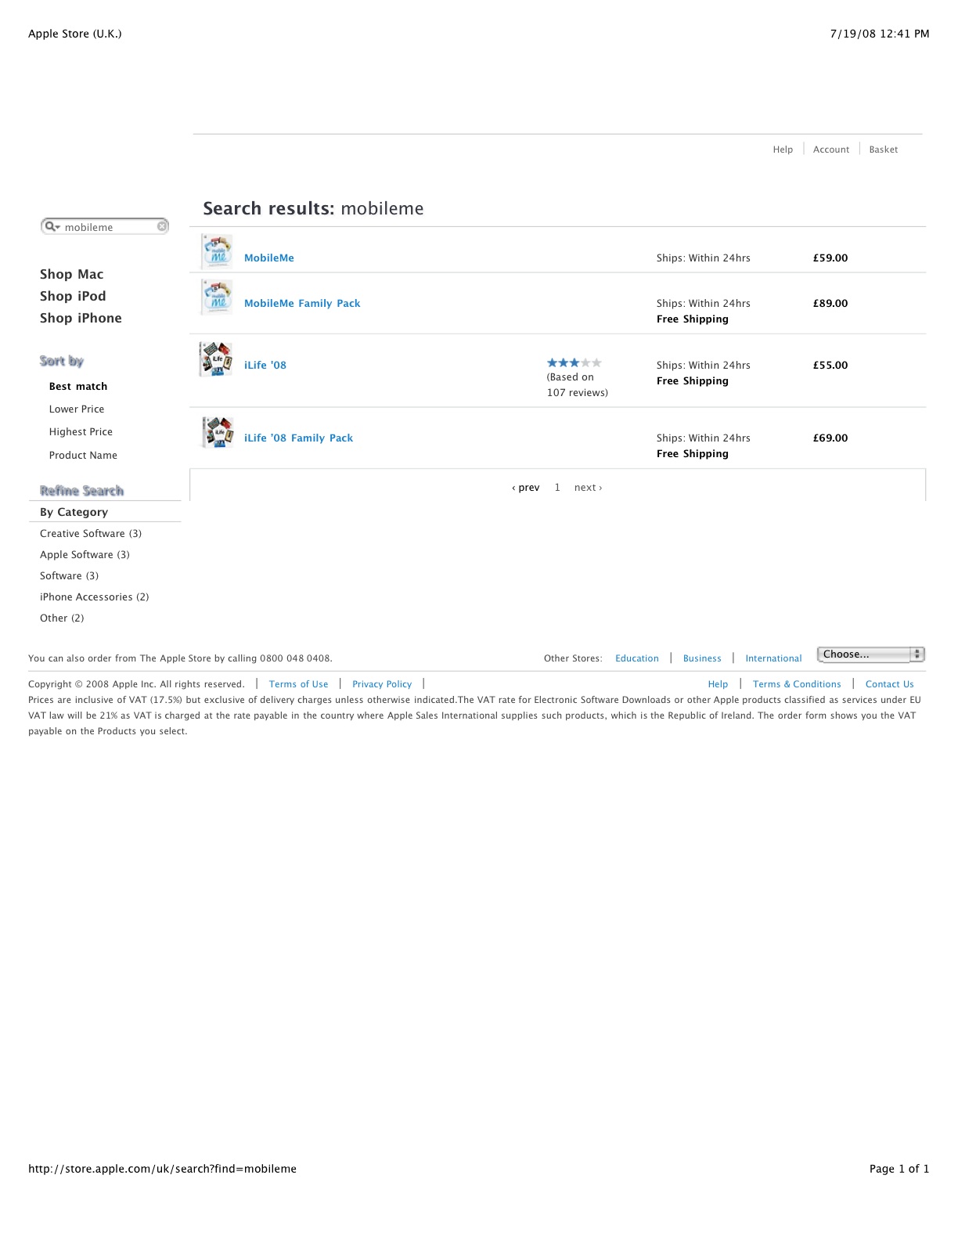Click the 'Based on 107 reviews' text

pyautogui.click(x=578, y=385)
